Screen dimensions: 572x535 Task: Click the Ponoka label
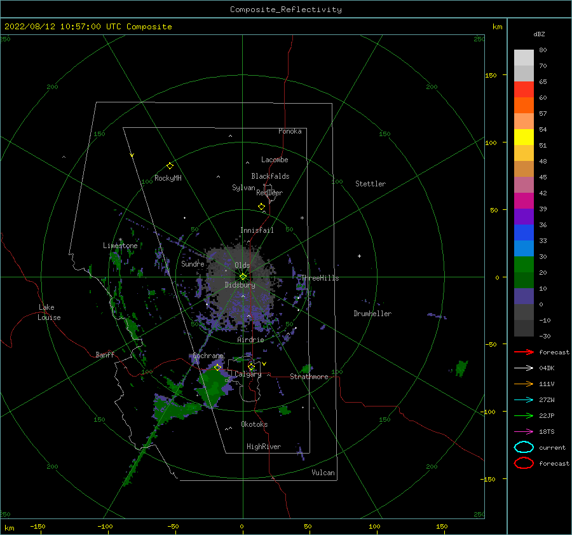(290, 131)
